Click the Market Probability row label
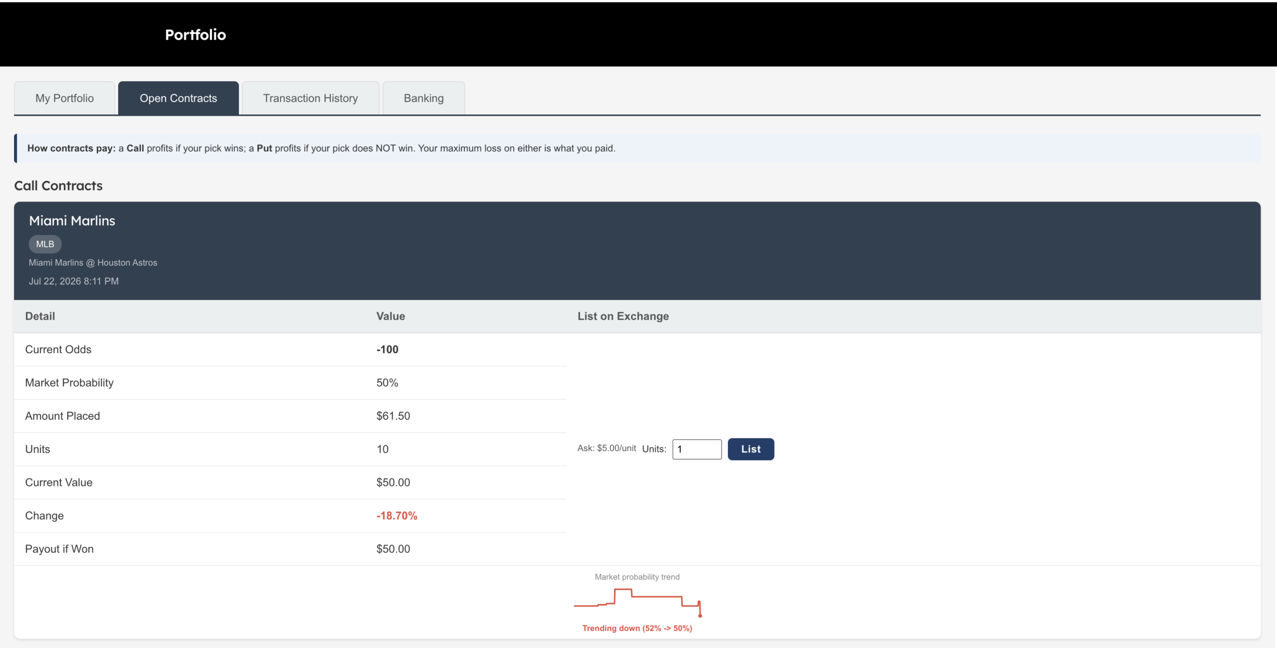 [69, 383]
